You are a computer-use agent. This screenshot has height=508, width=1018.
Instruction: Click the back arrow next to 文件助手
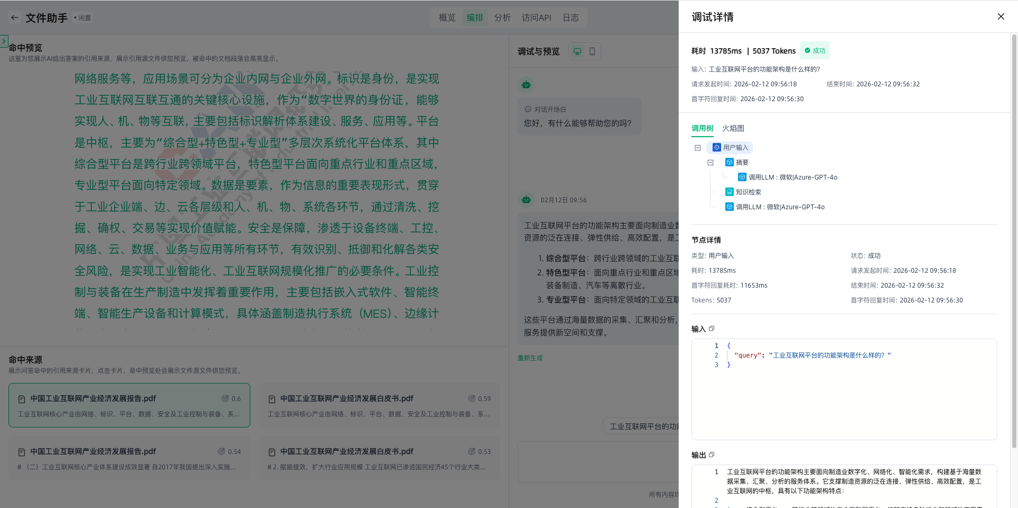tap(15, 17)
